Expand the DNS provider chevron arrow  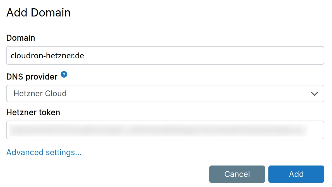click(x=314, y=94)
